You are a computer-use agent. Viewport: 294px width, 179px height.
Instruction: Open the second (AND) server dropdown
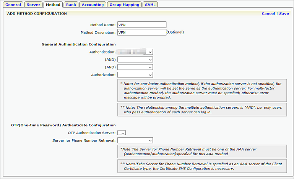click(x=135, y=67)
